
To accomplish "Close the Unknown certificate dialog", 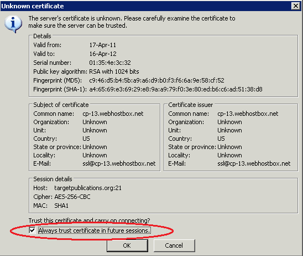I will click(296, 6).
